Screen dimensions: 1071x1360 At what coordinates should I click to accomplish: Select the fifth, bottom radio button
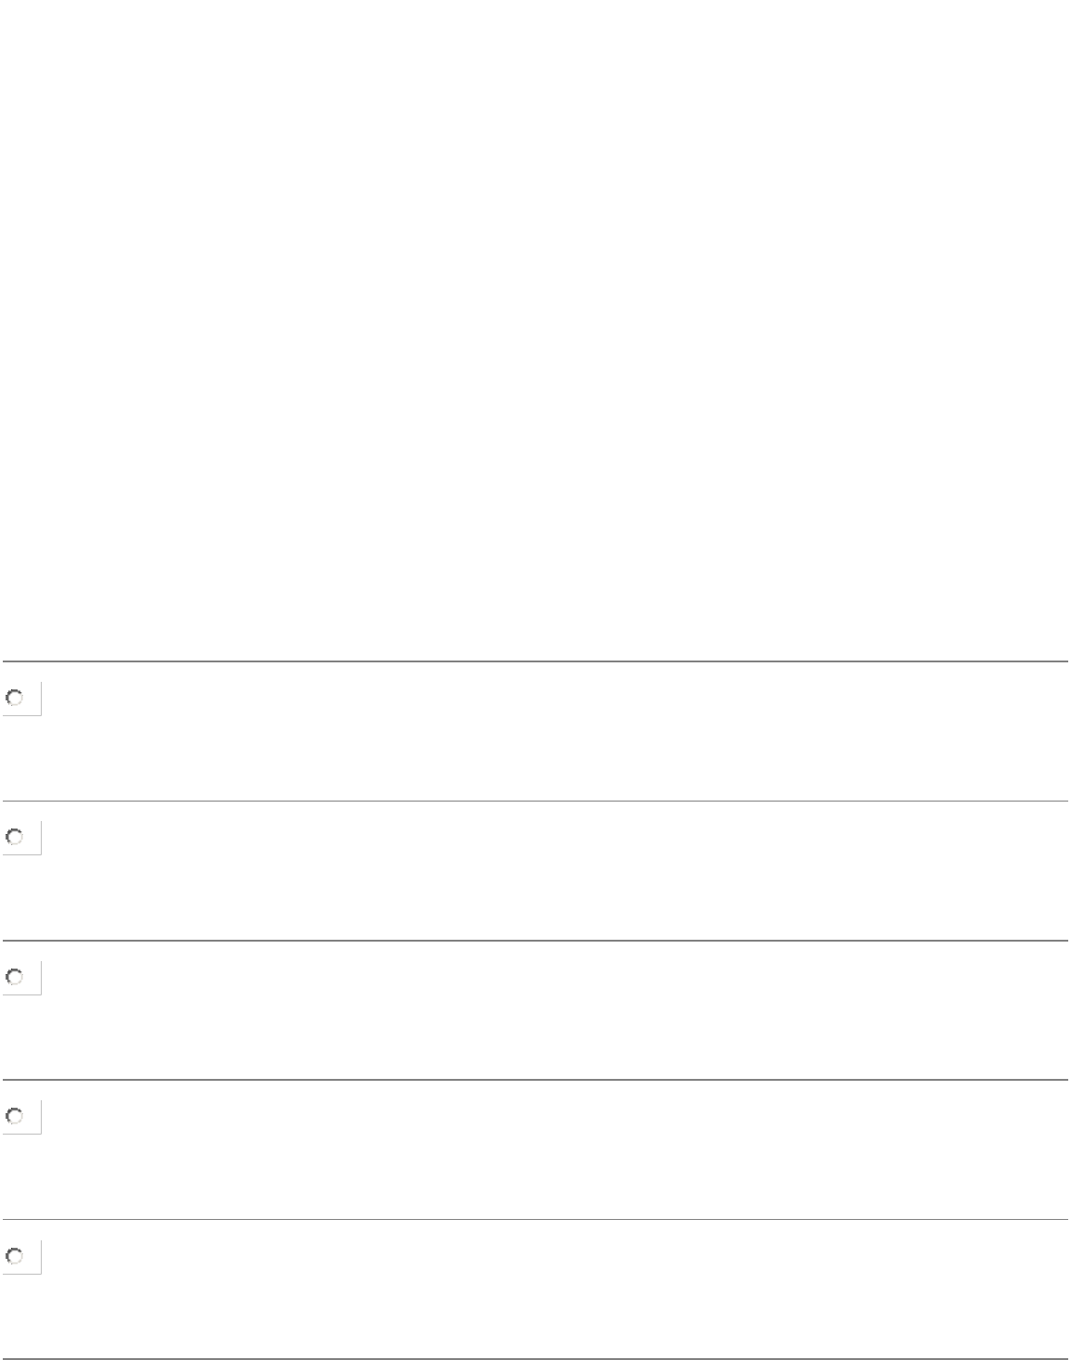point(15,1256)
